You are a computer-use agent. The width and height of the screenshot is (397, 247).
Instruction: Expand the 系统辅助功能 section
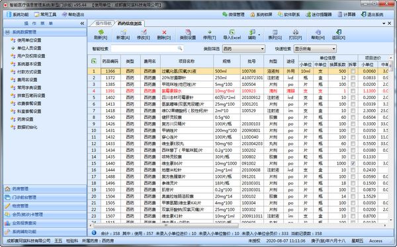45,232
